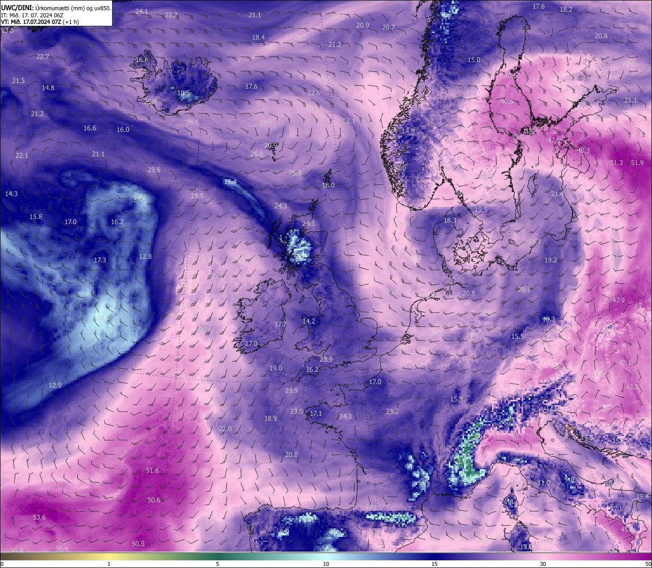The height and width of the screenshot is (568, 652).
Task: Click the 19.0 value label
Action: 276,368
